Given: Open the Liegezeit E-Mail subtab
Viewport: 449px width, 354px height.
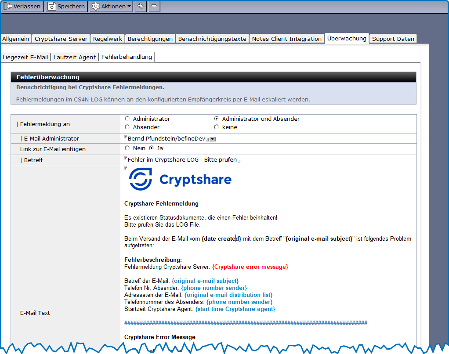Looking at the screenshot, I should (25, 57).
